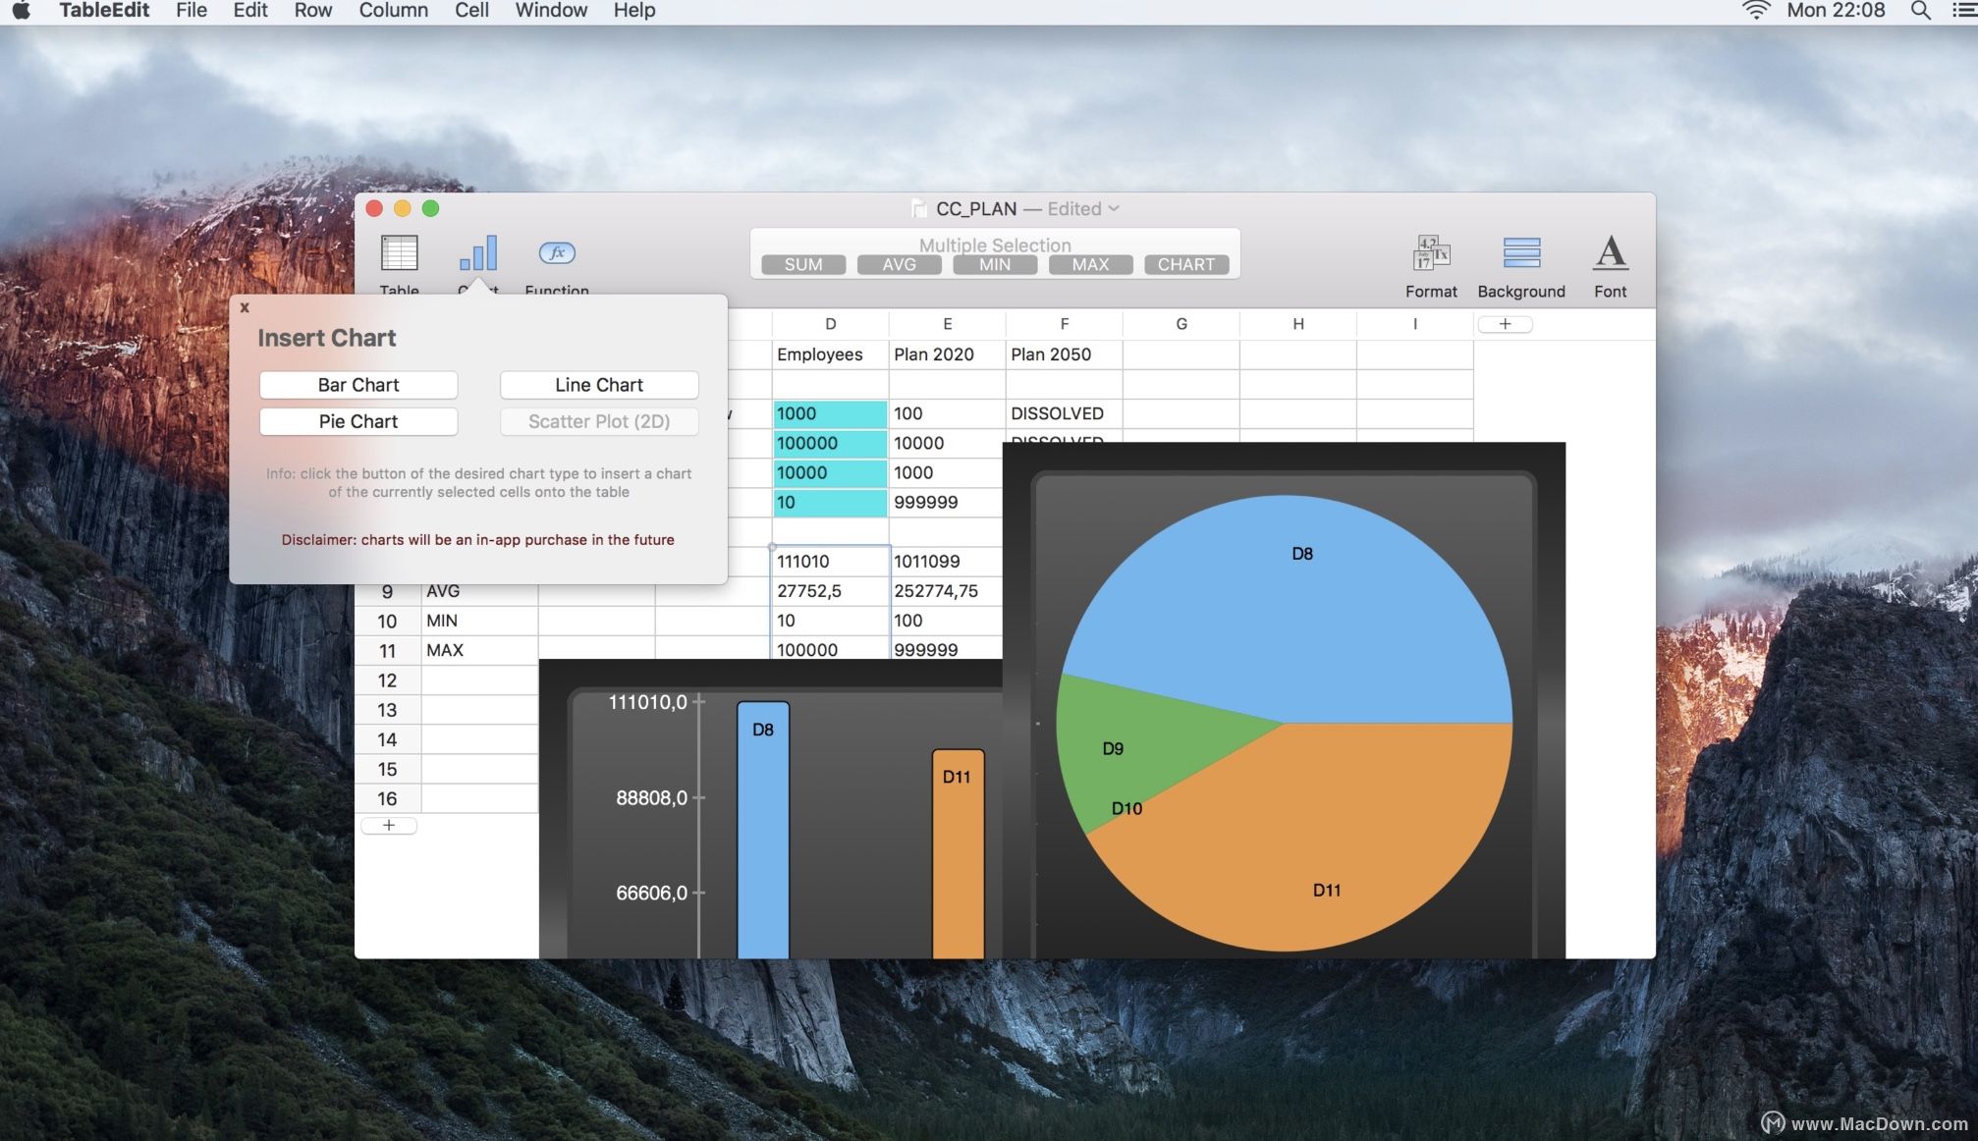
Task: Click the add row plus button
Action: point(387,825)
